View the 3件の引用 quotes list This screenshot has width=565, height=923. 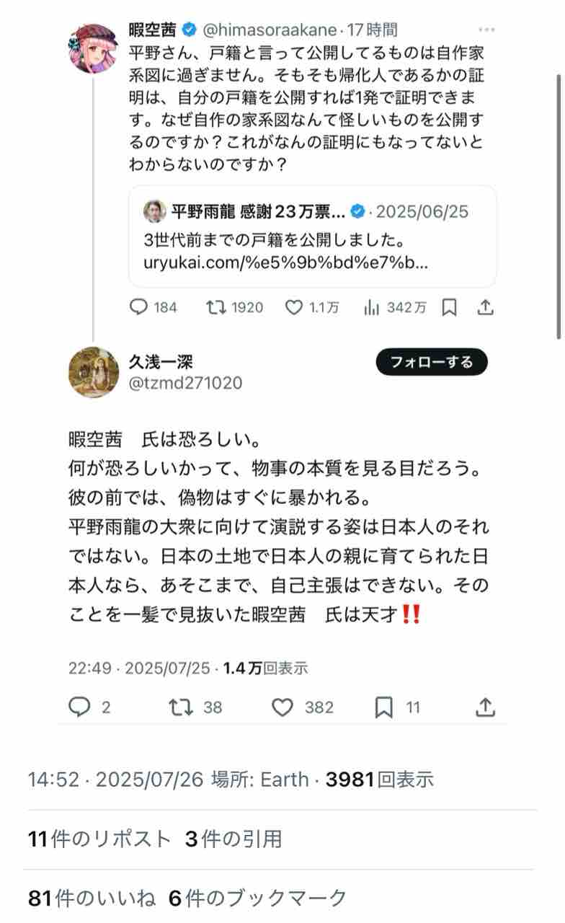(x=233, y=839)
